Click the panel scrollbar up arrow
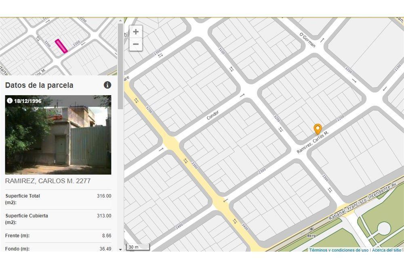404x269 pixels. [120, 20]
